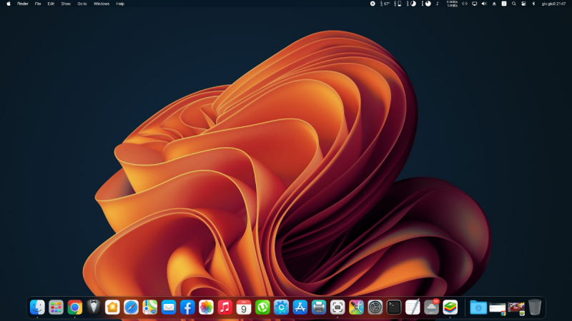
Task: Open the Apple menu
Action: pos(9,4)
